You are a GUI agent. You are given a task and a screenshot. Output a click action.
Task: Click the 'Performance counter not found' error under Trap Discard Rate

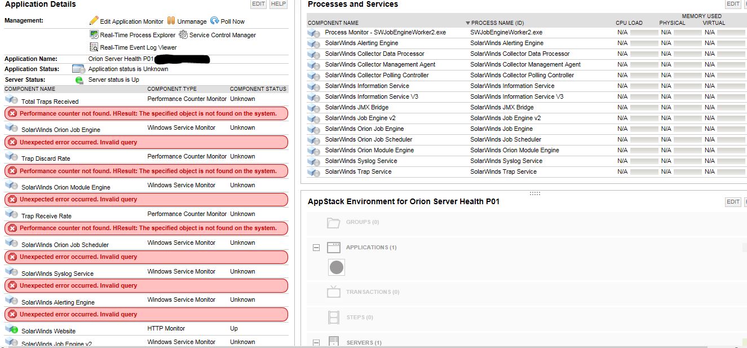147,171
